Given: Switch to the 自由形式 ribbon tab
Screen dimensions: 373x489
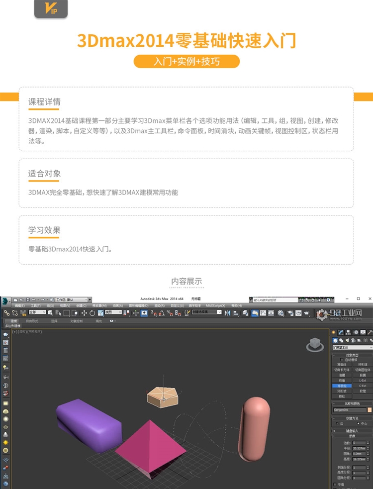Looking at the screenshot, I should (x=32, y=321).
